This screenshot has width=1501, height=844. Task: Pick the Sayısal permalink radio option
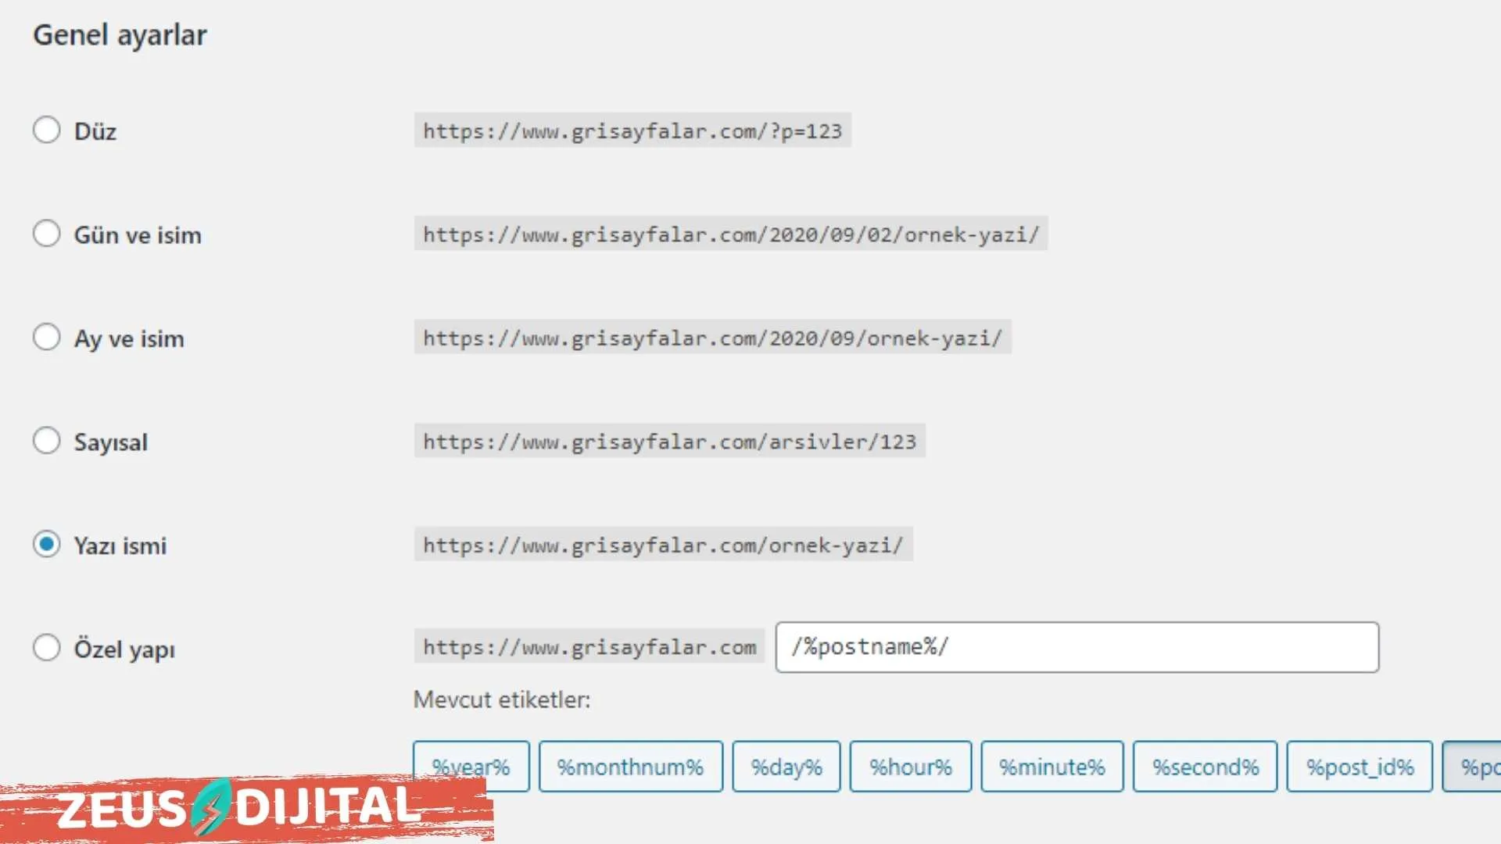[47, 441]
